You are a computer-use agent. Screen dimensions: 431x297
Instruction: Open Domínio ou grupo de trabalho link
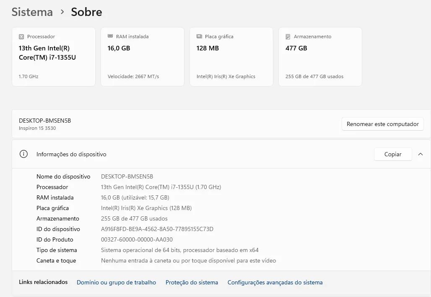coord(116,282)
